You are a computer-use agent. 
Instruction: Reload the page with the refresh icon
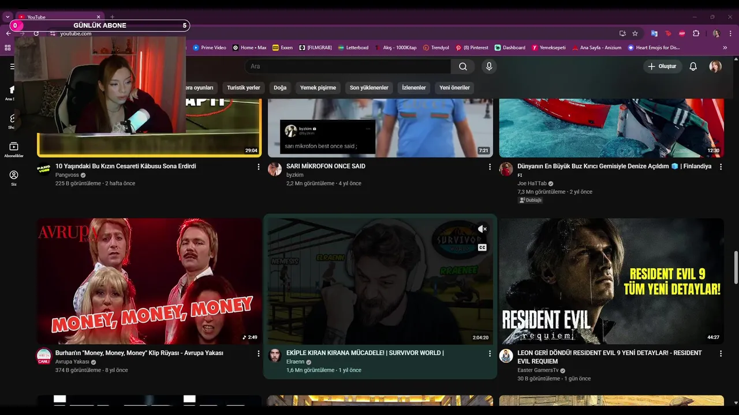pyautogui.click(x=36, y=33)
